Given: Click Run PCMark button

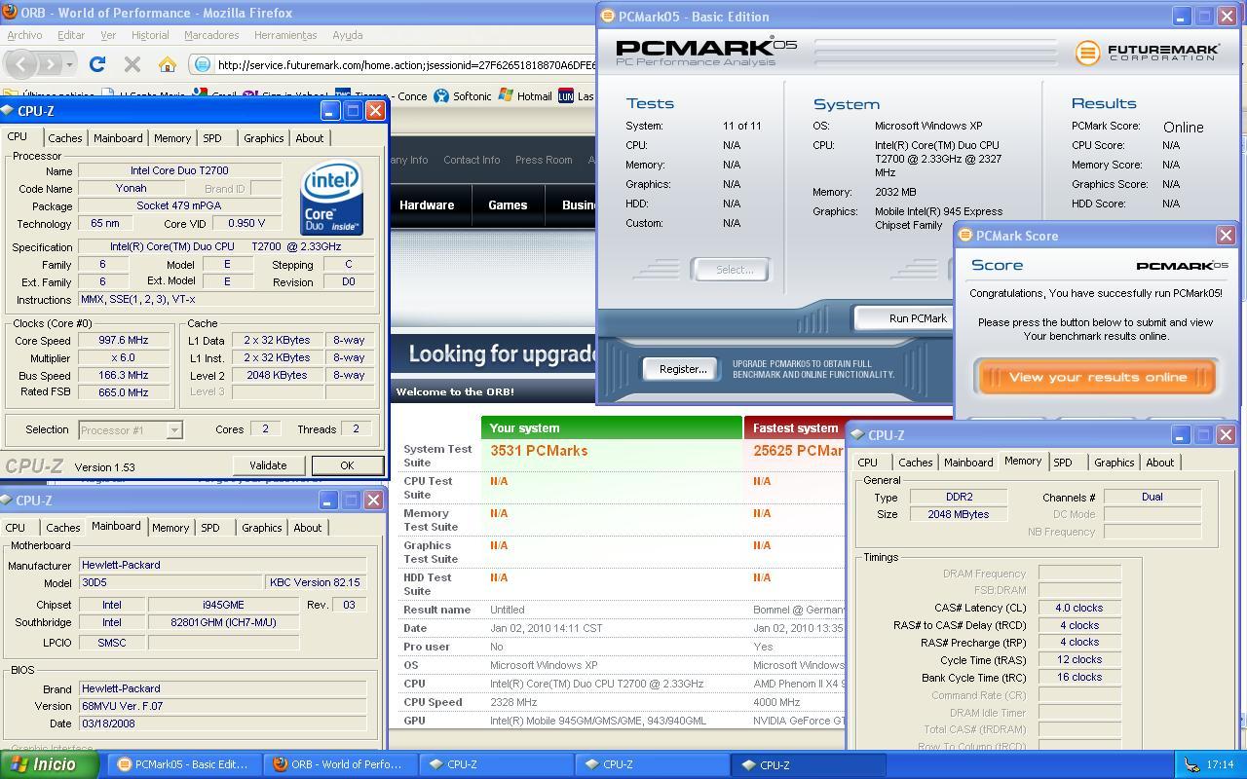Looking at the screenshot, I should click(x=904, y=318).
